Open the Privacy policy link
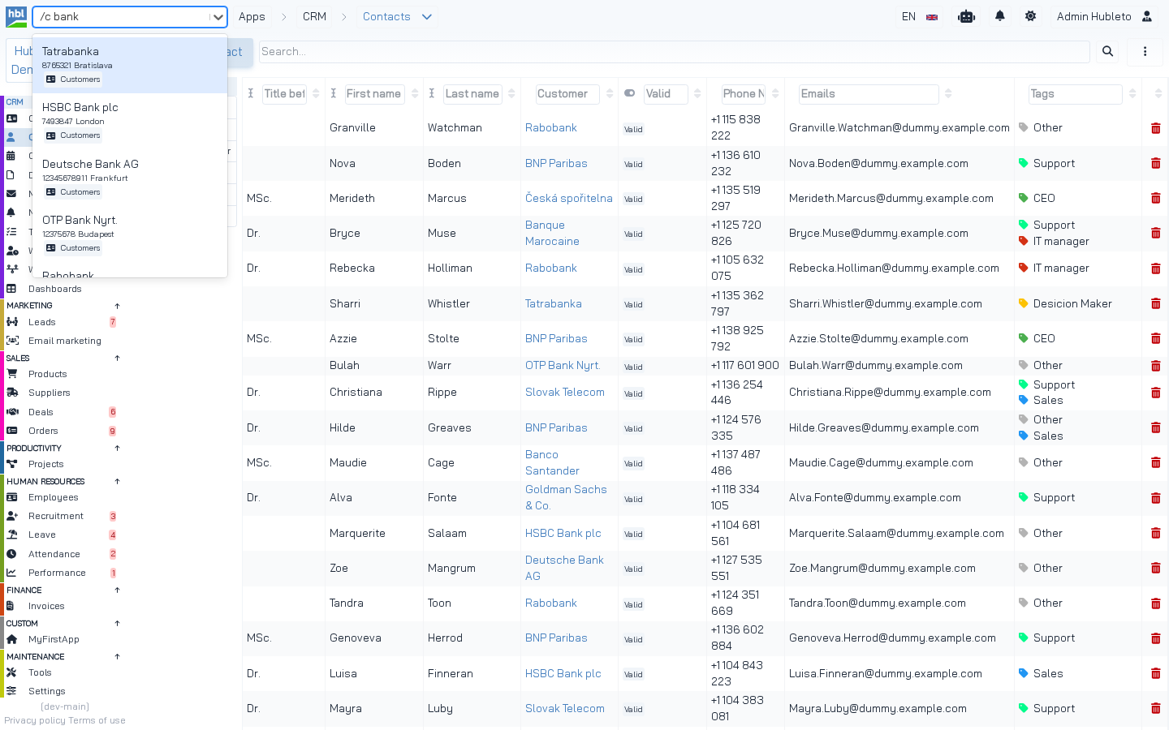 (35, 720)
